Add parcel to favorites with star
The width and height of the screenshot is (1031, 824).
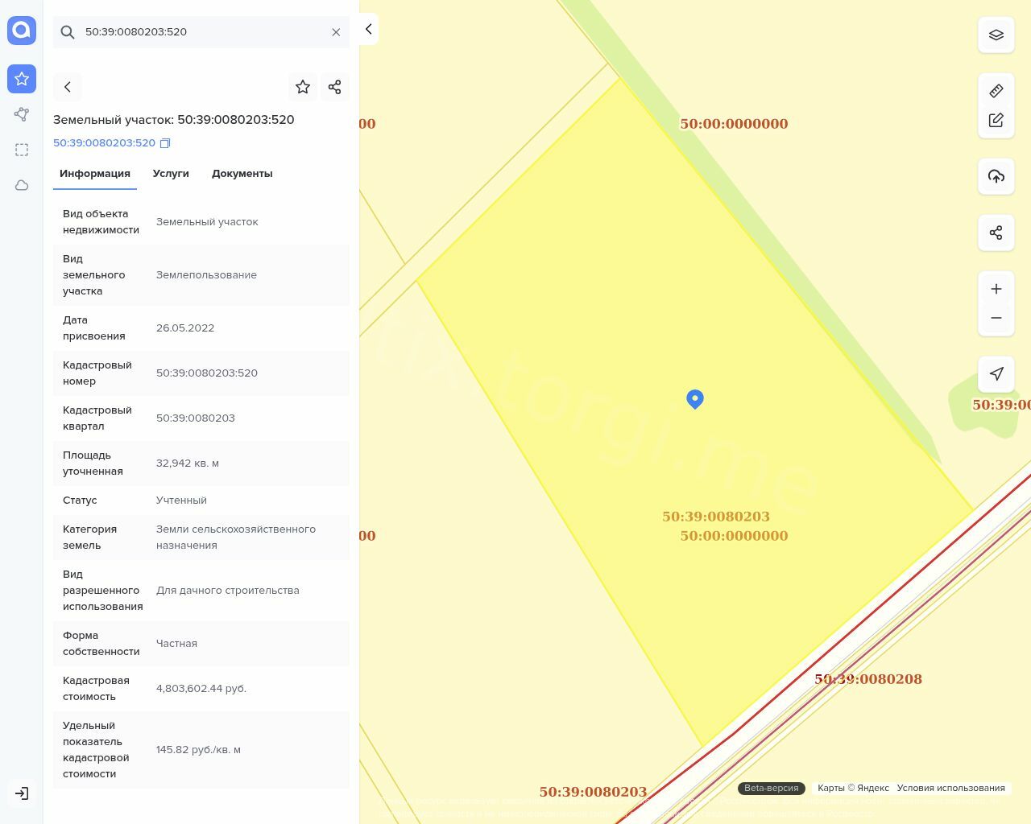point(303,87)
